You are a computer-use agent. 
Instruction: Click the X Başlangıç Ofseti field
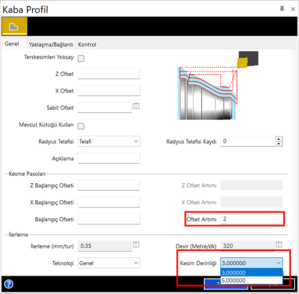click(x=109, y=202)
